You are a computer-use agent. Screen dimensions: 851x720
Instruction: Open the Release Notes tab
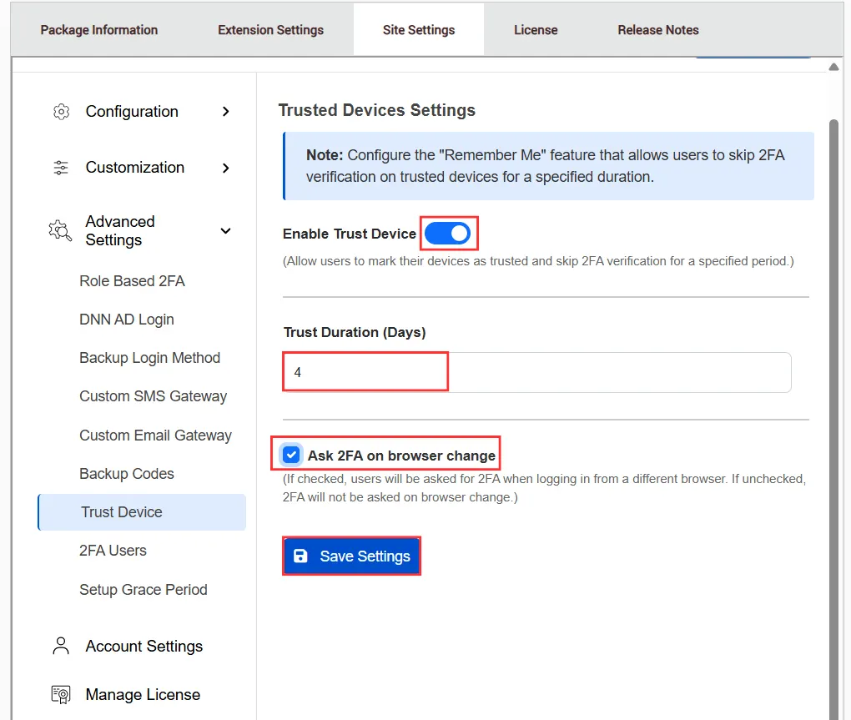point(657,30)
